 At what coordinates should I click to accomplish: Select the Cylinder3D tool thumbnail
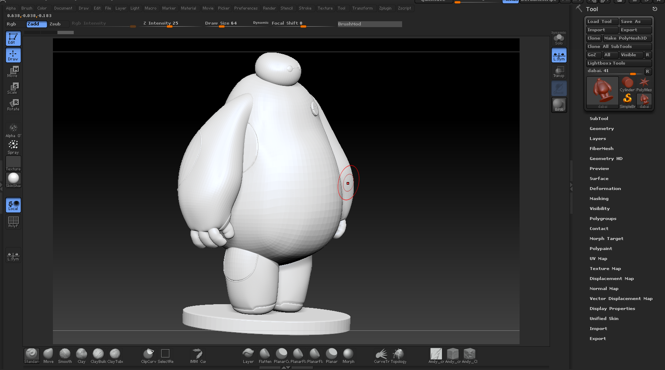click(627, 84)
